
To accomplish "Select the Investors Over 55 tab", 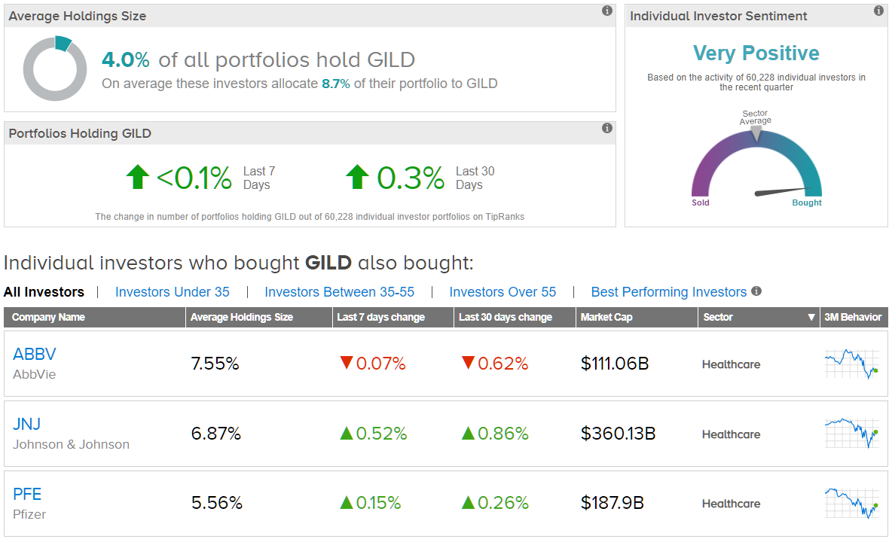I will [503, 292].
